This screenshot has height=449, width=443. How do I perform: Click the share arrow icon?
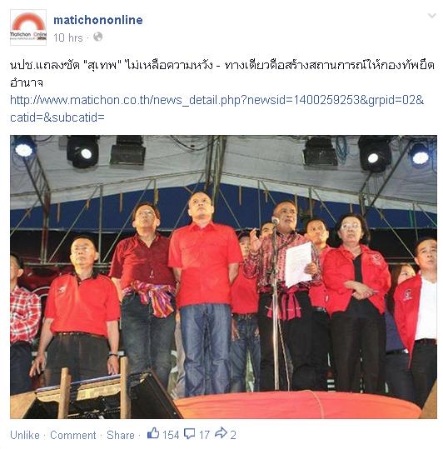click(221, 432)
